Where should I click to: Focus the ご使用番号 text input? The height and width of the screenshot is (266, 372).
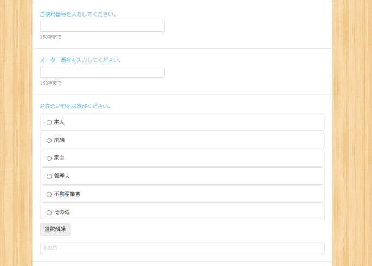pos(102,27)
